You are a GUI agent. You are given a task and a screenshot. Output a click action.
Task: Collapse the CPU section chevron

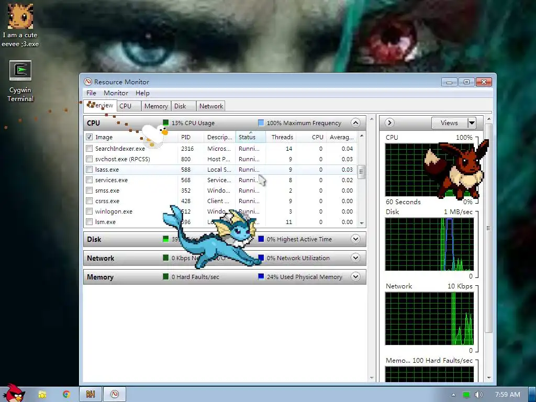tap(355, 122)
